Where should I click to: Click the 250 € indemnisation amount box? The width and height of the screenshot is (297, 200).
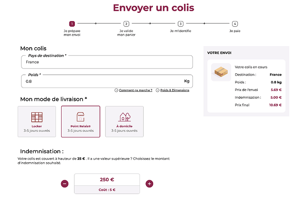pyautogui.click(x=107, y=179)
